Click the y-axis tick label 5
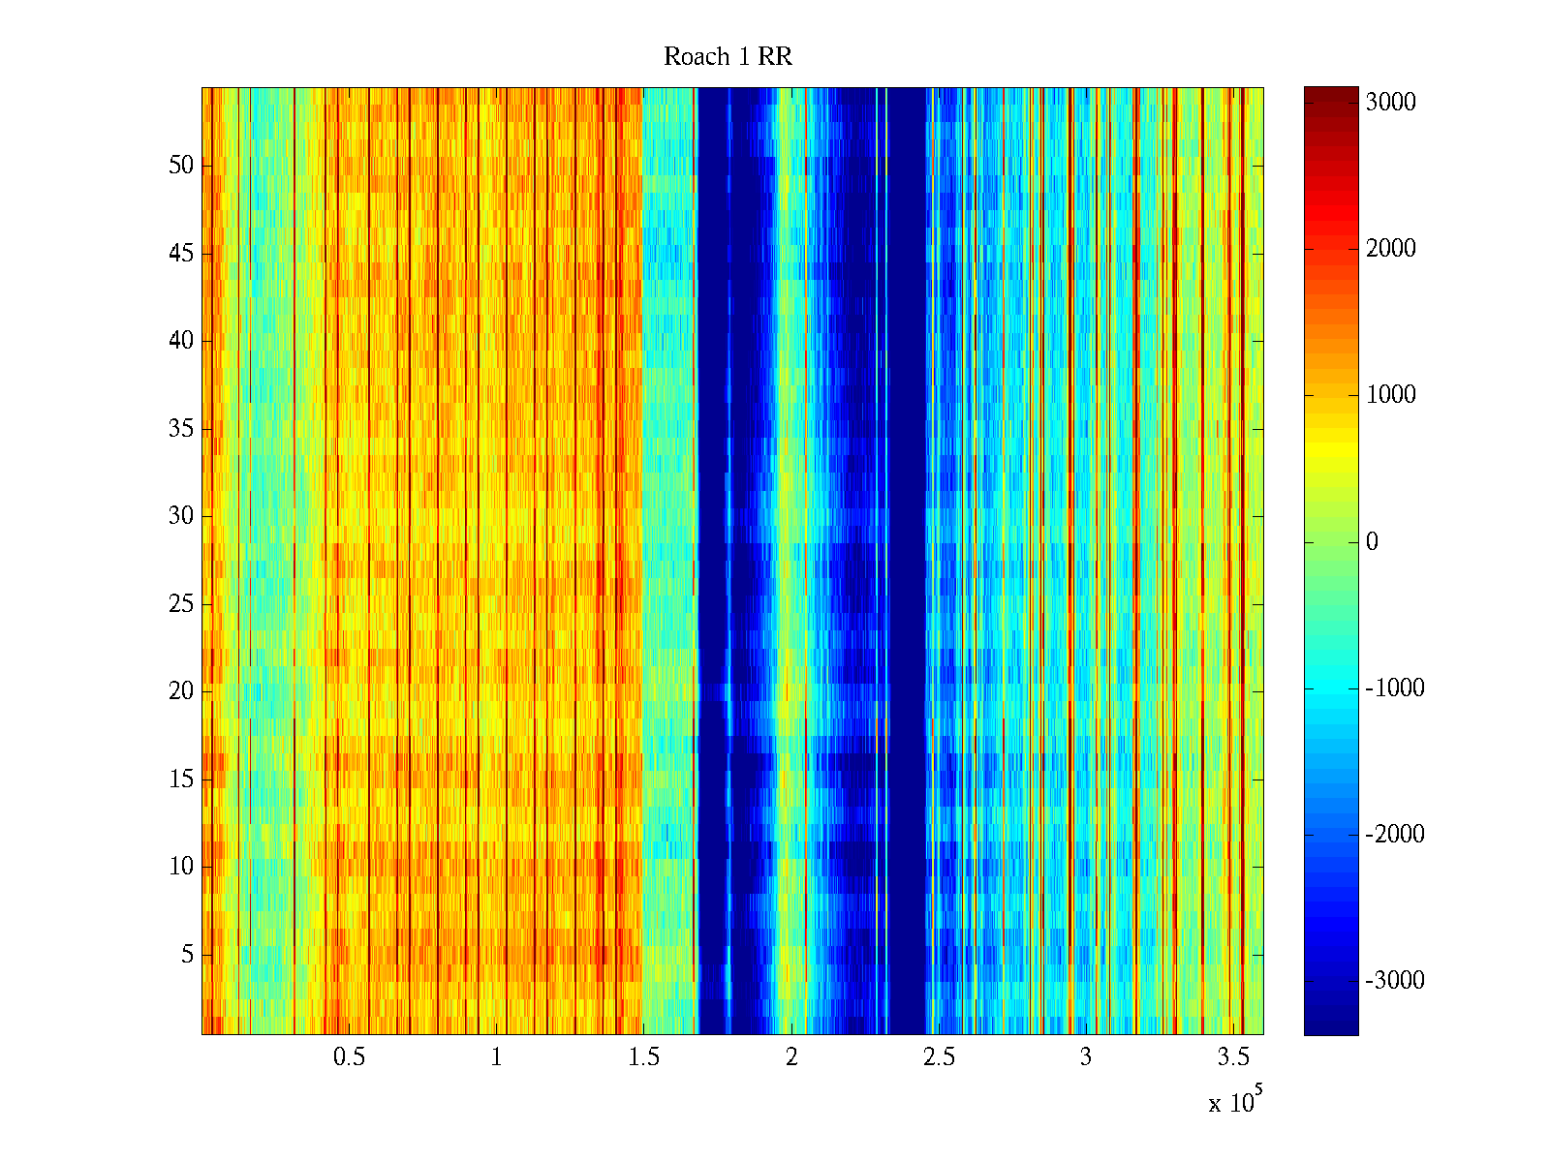This screenshot has height=1162, width=1550. (x=187, y=955)
